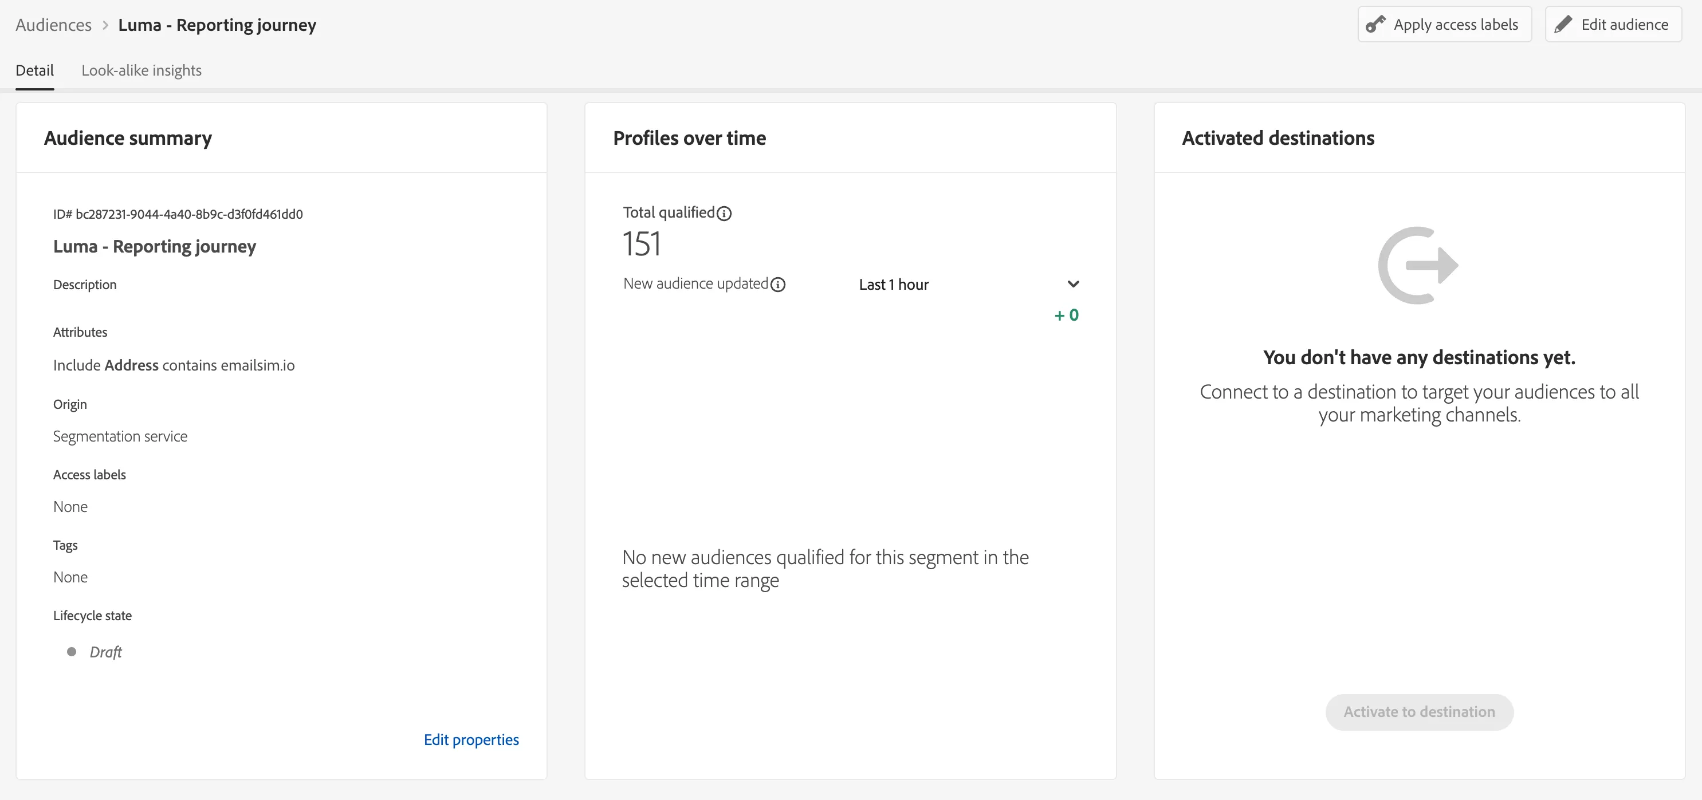Click the Description label
Image resolution: width=1702 pixels, height=800 pixels.
[85, 285]
